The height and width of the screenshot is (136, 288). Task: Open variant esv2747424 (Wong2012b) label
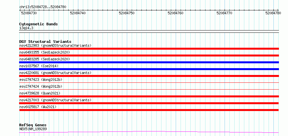pyautogui.click(x=41, y=86)
